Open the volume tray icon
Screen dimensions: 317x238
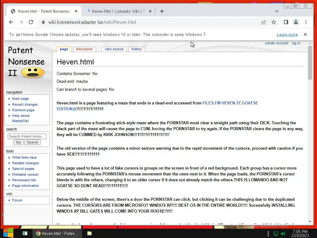point(283,234)
